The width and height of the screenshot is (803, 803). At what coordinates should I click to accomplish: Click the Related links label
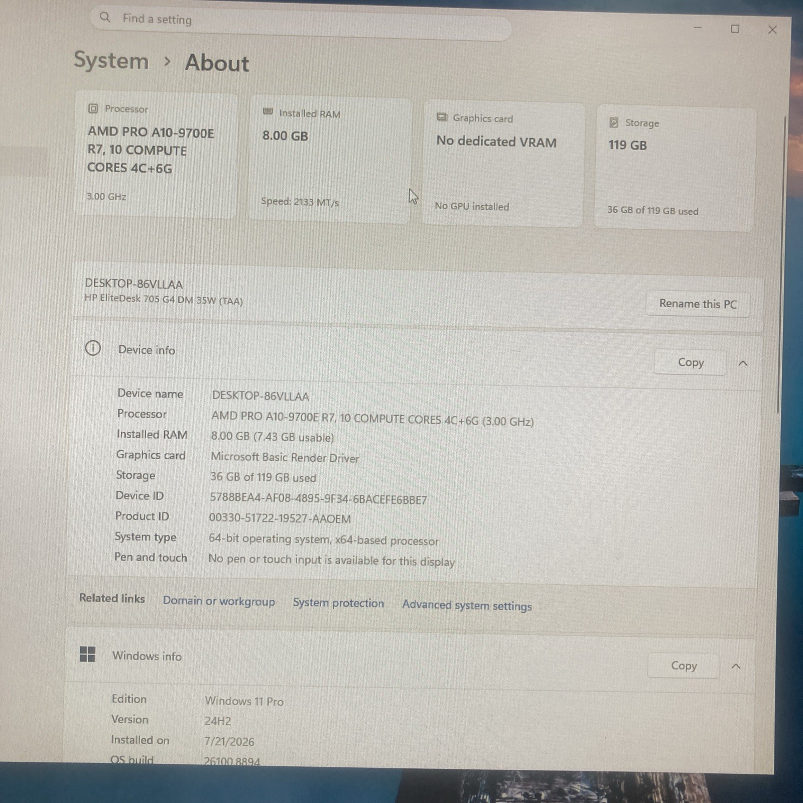coord(112,598)
